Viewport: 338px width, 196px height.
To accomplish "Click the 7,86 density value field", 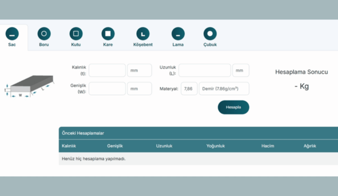I will click(x=189, y=89).
